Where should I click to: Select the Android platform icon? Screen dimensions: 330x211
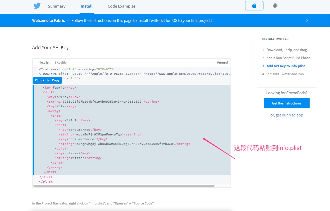pyautogui.click(x=275, y=6)
